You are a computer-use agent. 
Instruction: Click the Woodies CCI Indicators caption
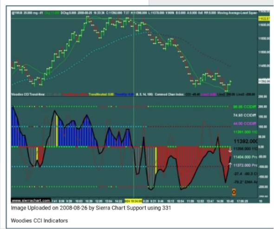click(39, 221)
